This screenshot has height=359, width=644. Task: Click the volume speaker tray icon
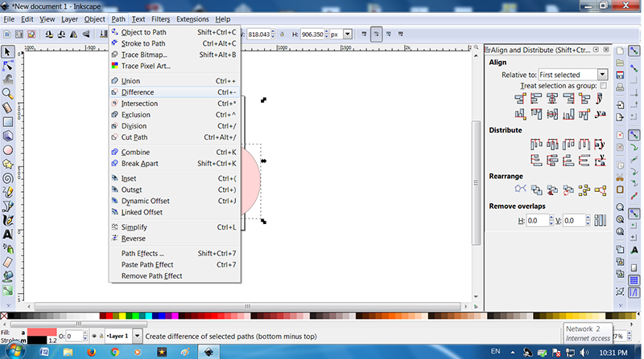click(584, 353)
